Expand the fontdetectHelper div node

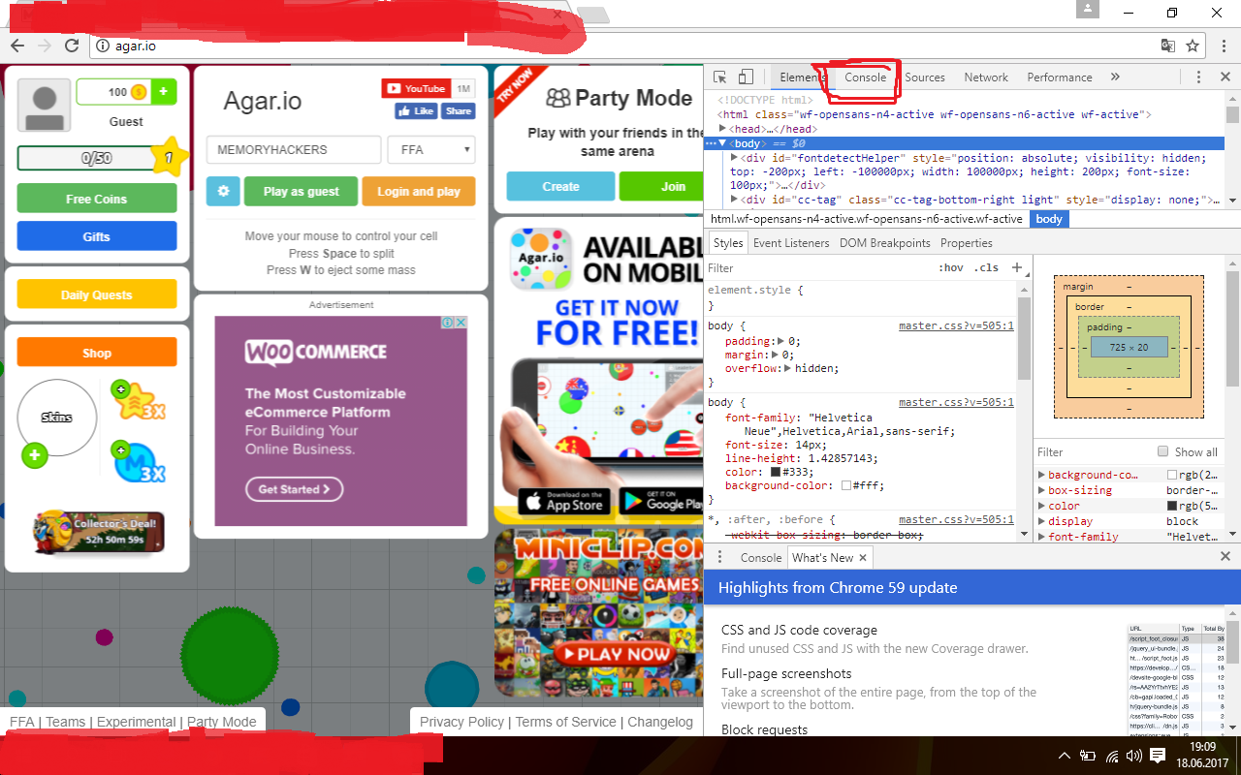pyautogui.click(x=735, y=158)
